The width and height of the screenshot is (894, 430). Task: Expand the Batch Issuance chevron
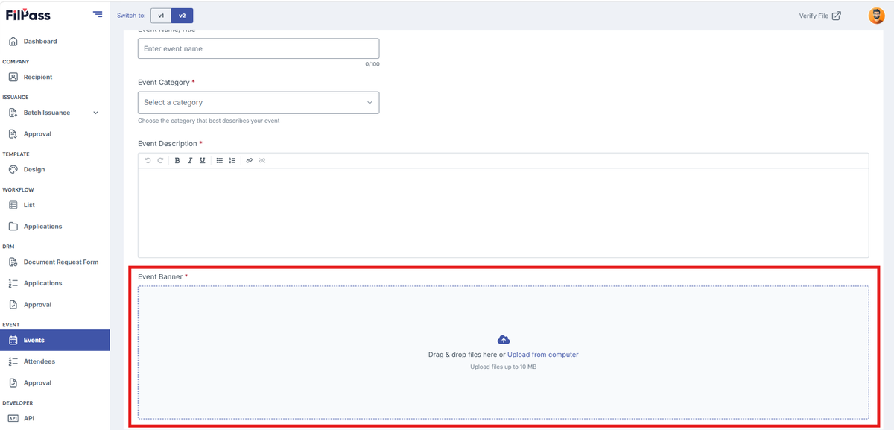95,113
